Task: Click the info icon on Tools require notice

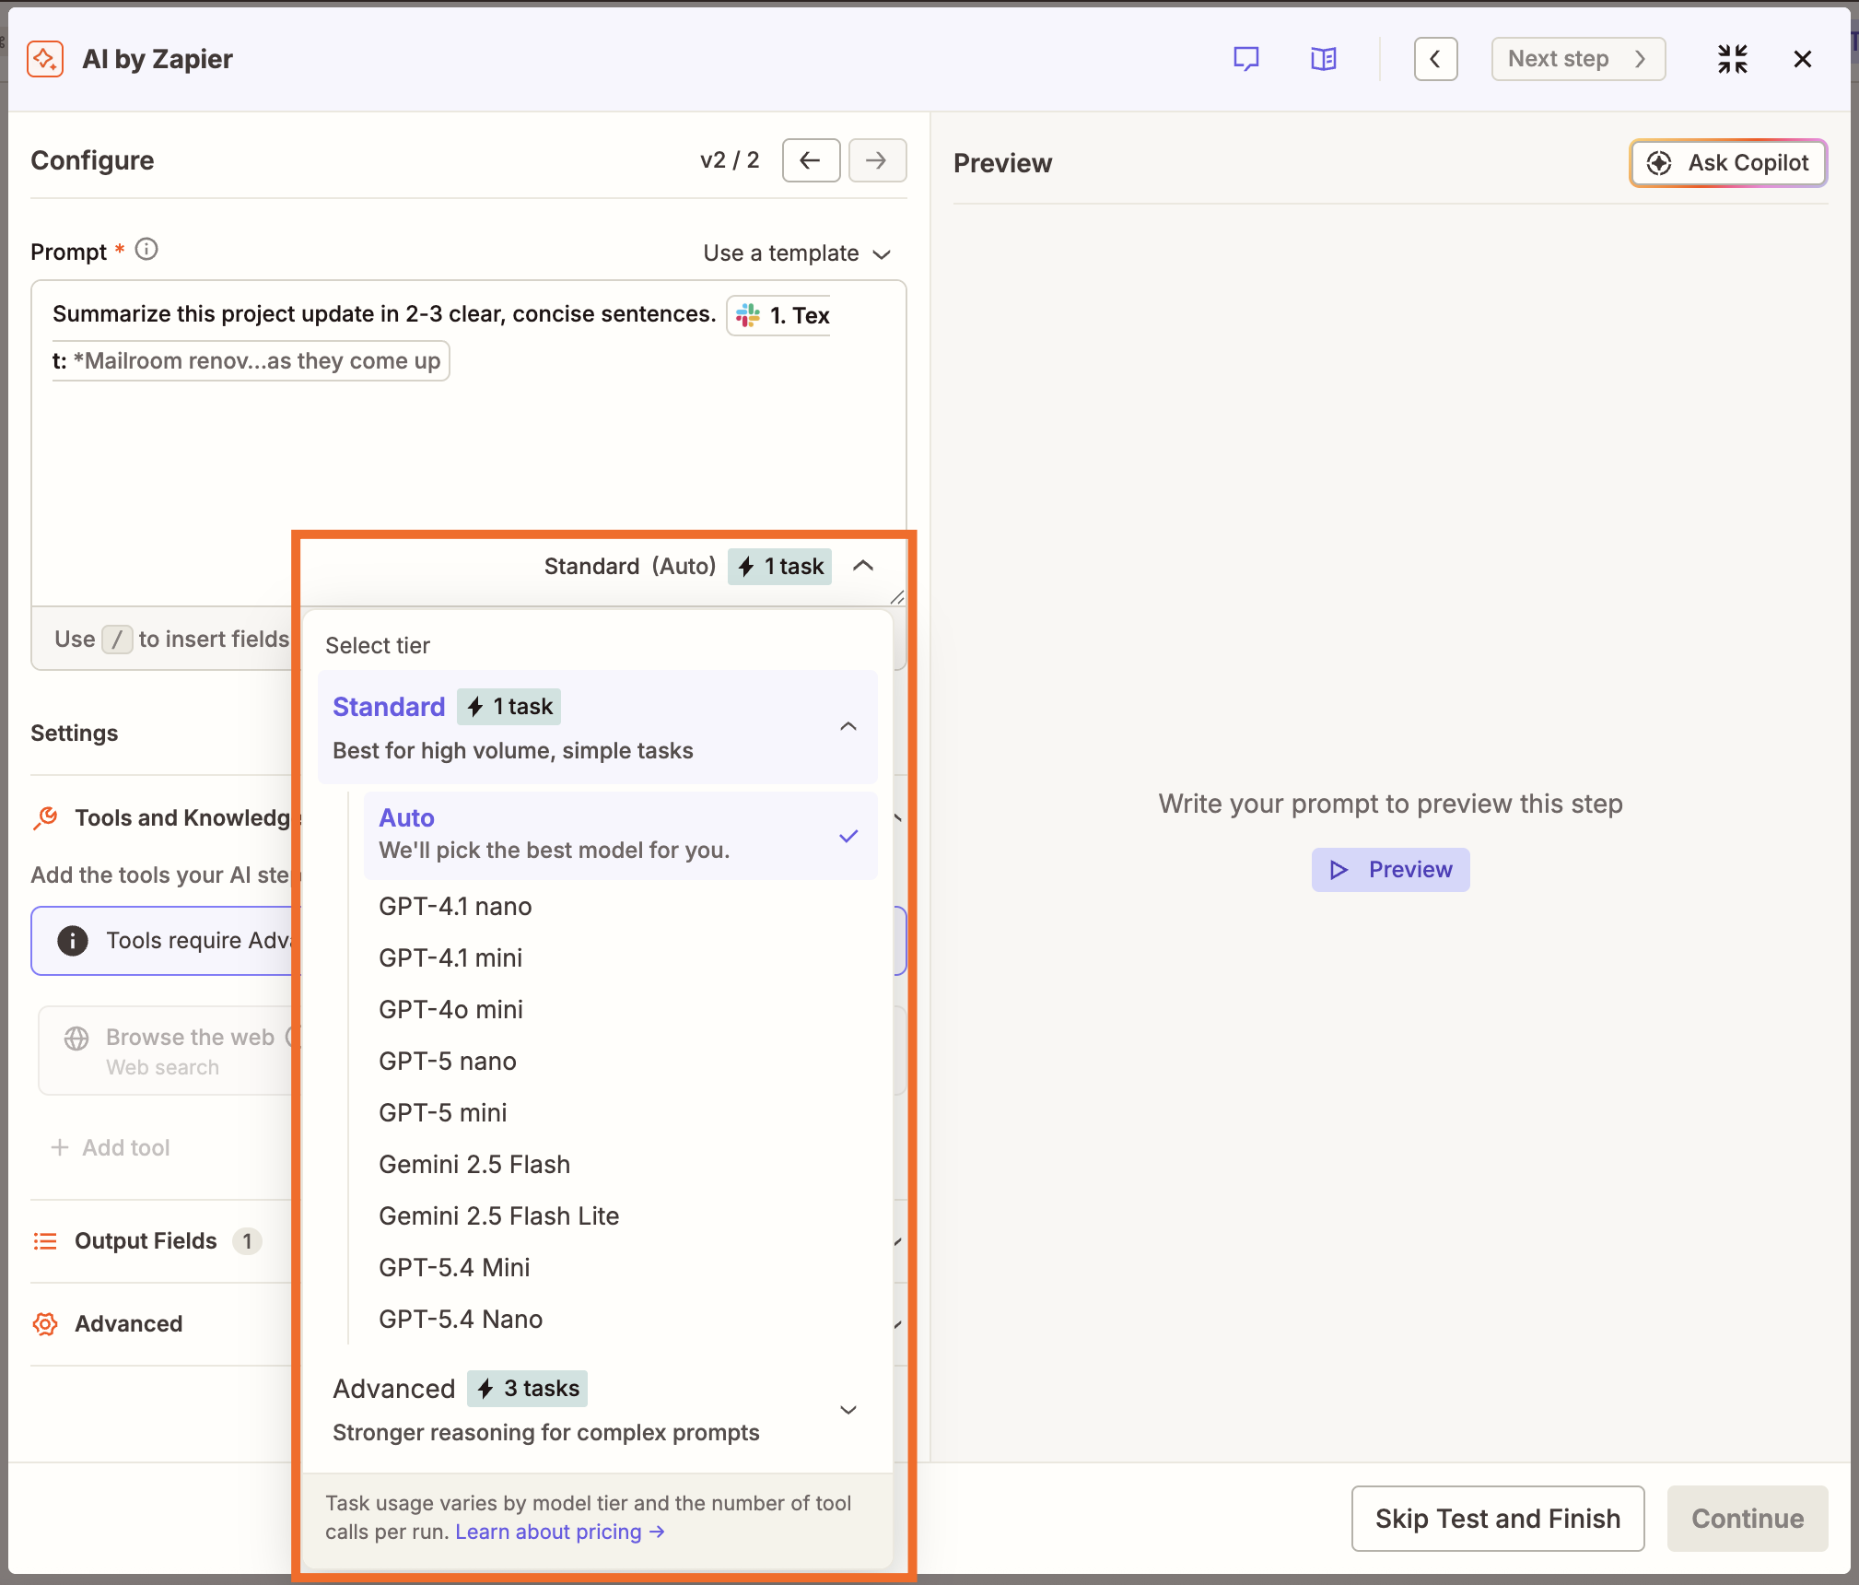Action: coord(73,941)
